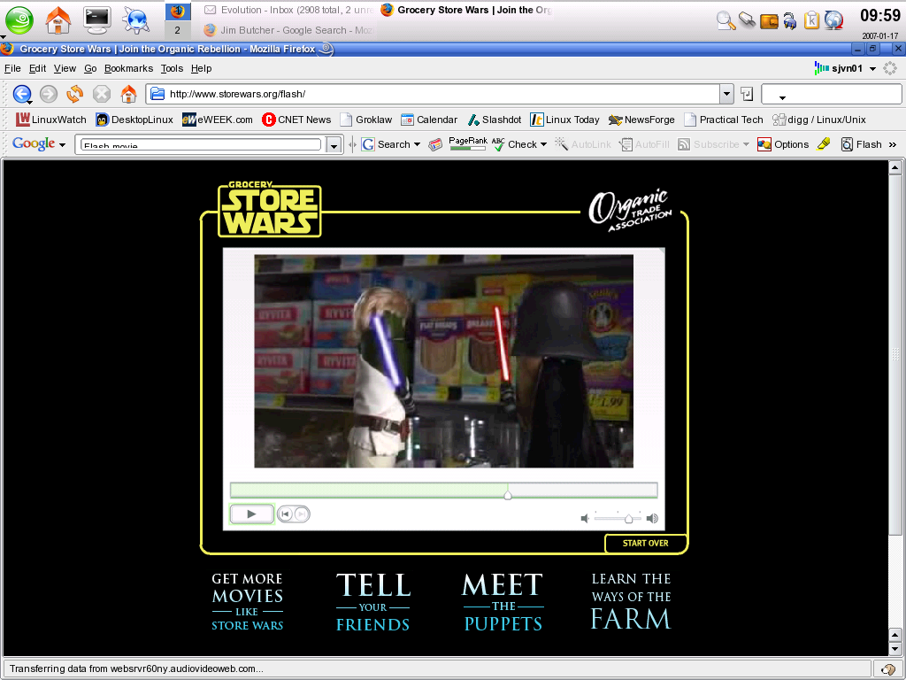Viewport: 906px width, 680px height.
Task: Open the Slashdot bookmark
Action: 494,120
